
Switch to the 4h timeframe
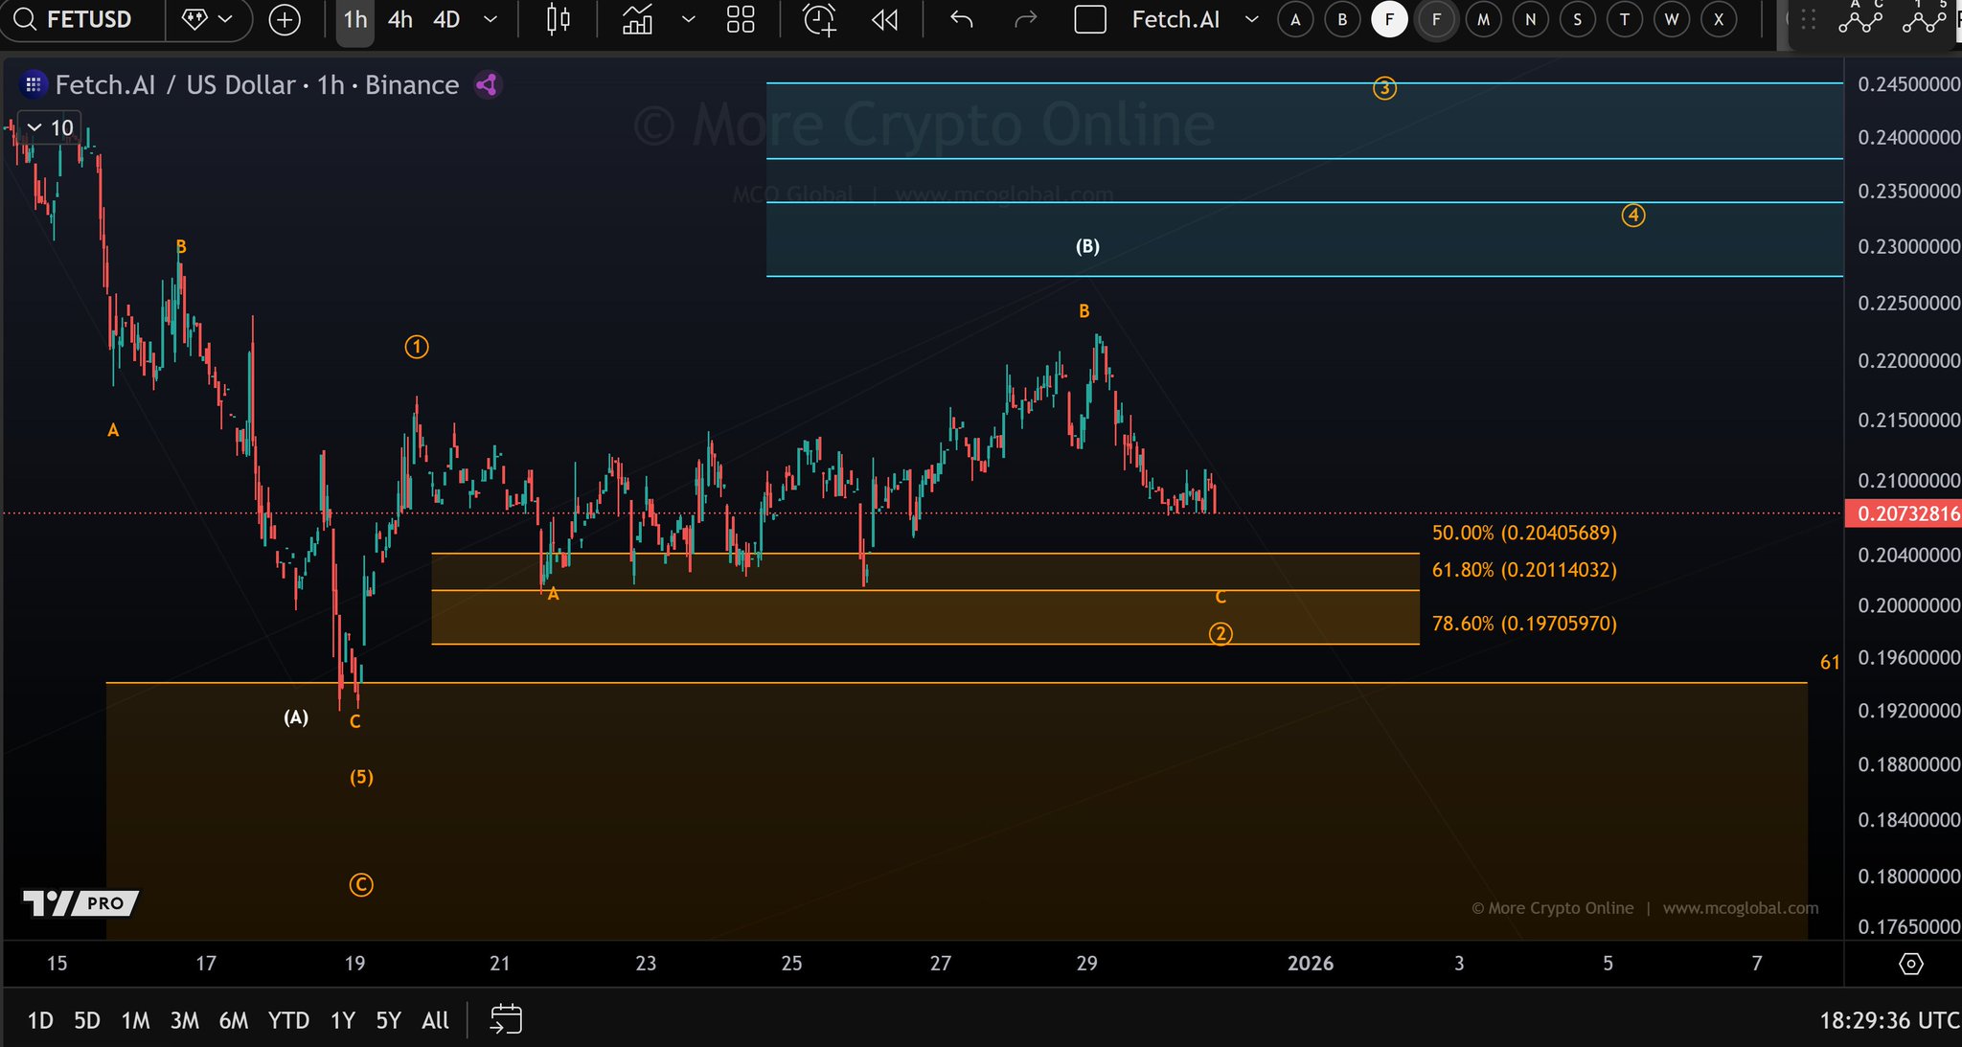tap(399, 19)
